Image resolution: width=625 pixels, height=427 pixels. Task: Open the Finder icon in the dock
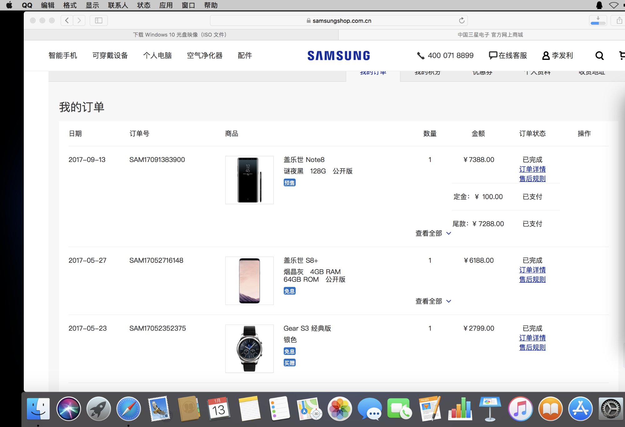(38, 409)
